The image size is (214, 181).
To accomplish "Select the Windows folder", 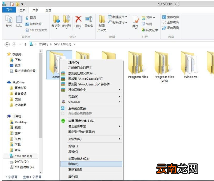I will (x=190, y=65).
